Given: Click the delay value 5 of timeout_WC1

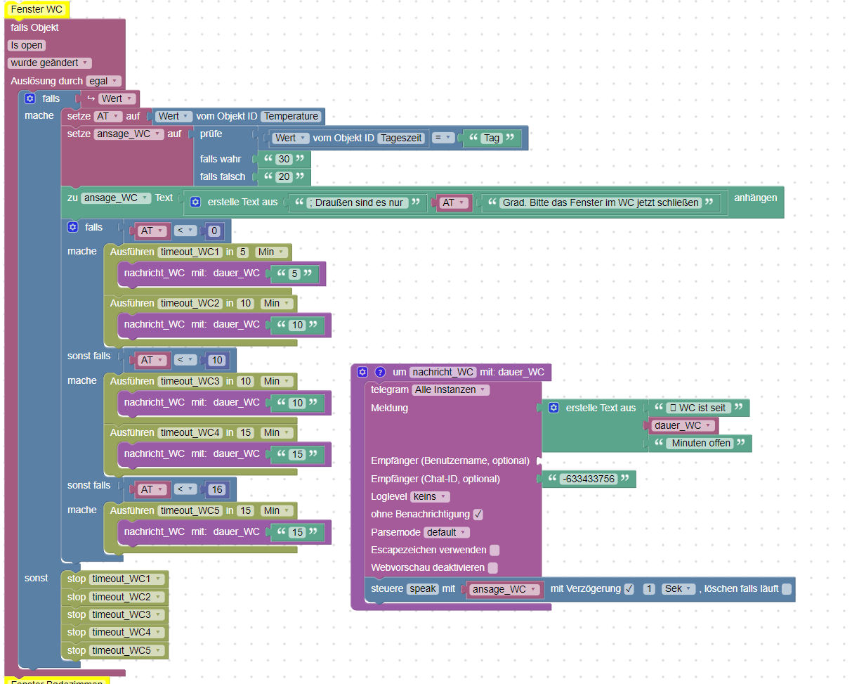Looking at the screenshot, I should click(243, 252).
